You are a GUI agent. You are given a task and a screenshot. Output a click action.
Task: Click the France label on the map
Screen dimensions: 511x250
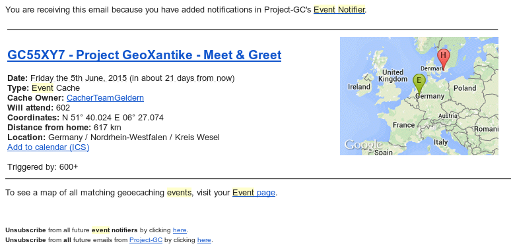tap(404, 125)
